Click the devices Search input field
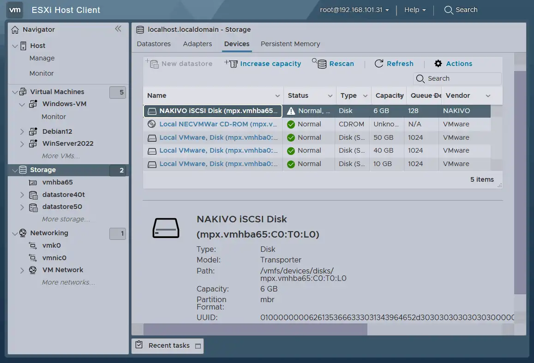534x363 pixels. point(457,78)
